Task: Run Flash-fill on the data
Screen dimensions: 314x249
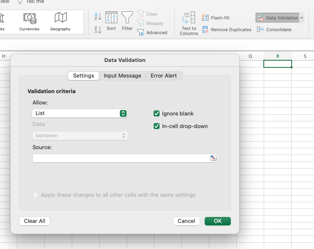Action: pos(215,18)
